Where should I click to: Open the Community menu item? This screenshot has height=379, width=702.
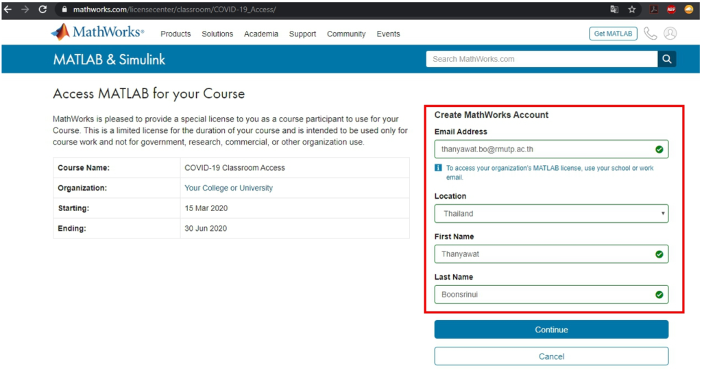[346, 34]
